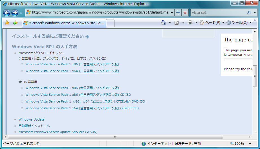Image resolution: width=260 pixels, height=149 pixels.
Task: Click horizontal scrollbar right arrow
Action: click(x=250, y=137)
